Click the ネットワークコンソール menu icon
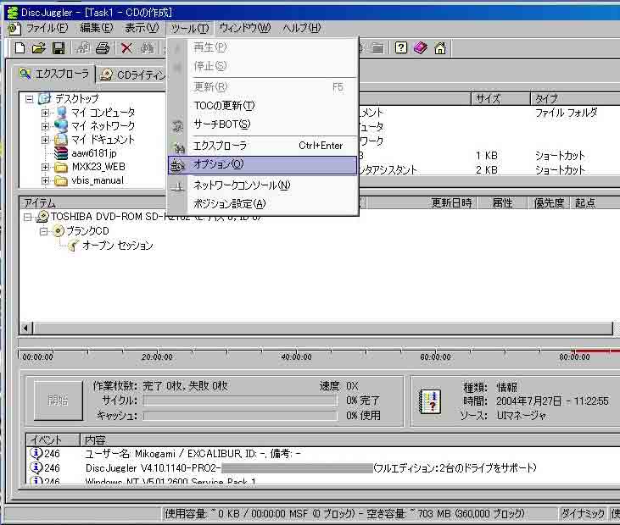The height and width of the screenshot is (525, 620). pos(177,186)
